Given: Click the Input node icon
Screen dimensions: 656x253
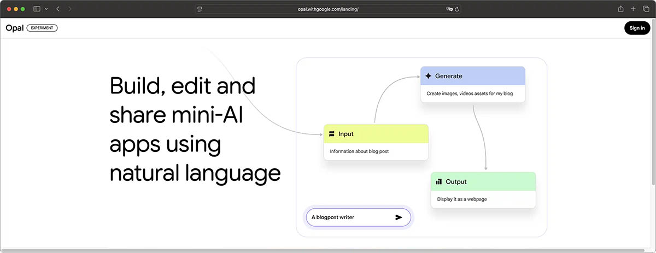Looking at the screenshot, I should (331, 134).
